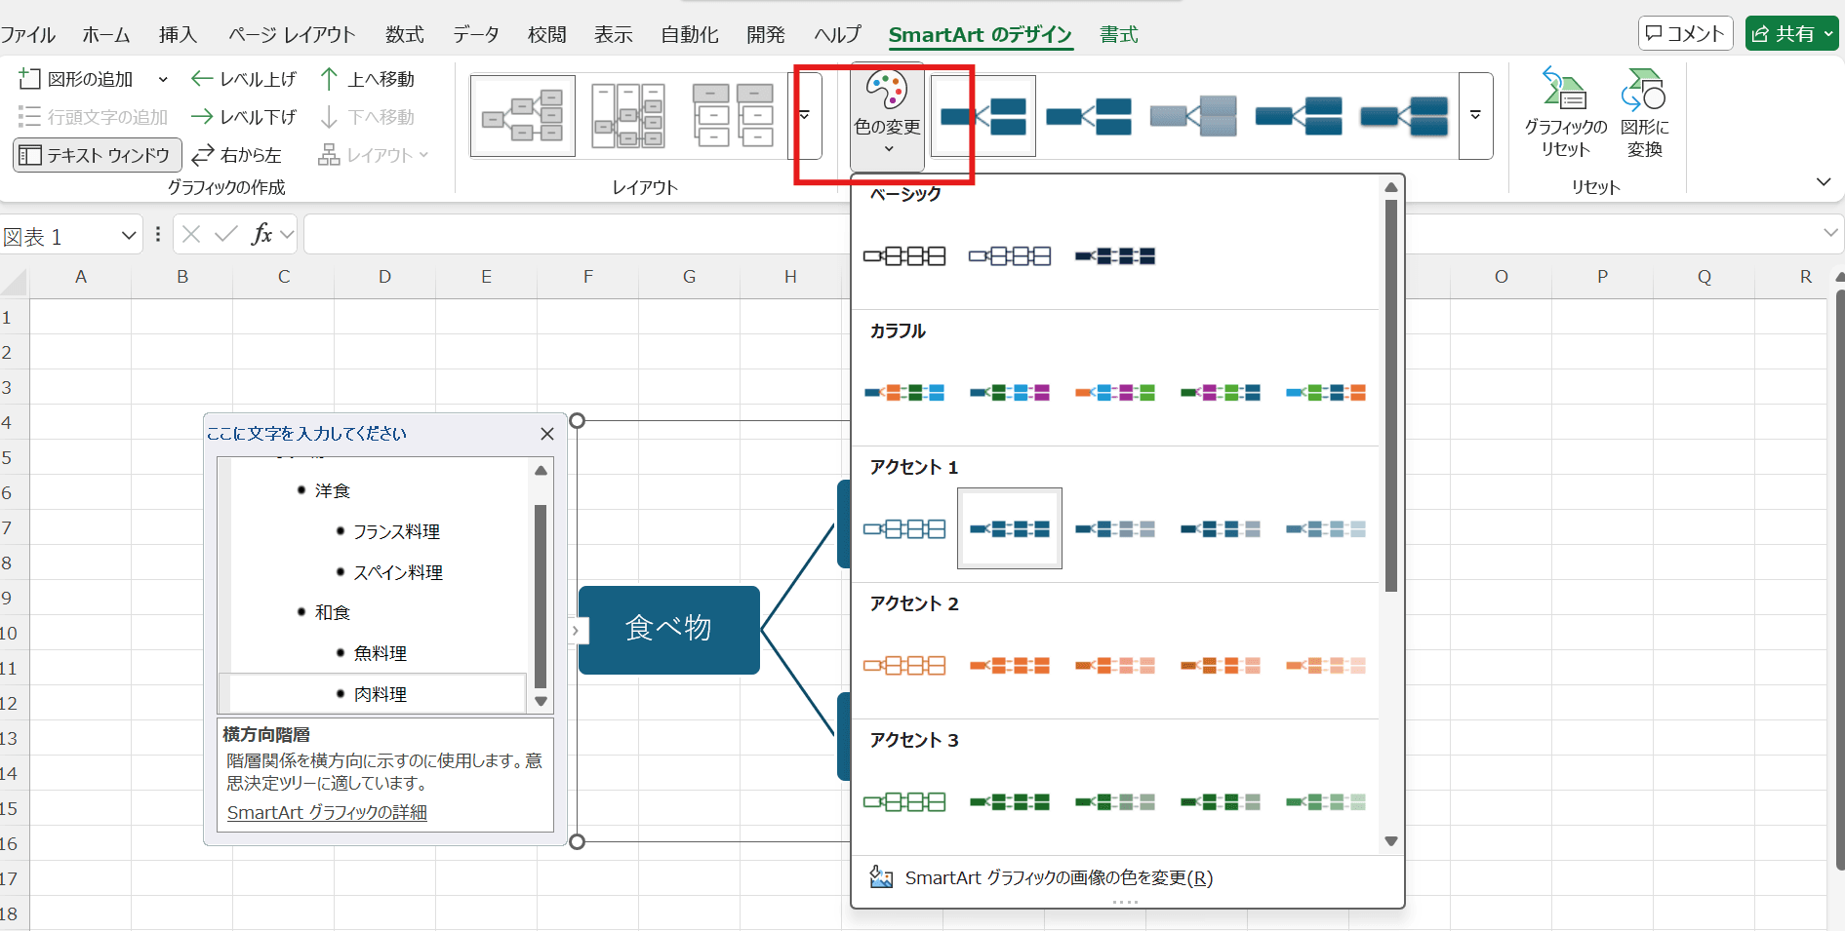This screenshot has width=1845, height=931.
Task: Expand the layout gallery more arrow
Action: coord(804,116)
